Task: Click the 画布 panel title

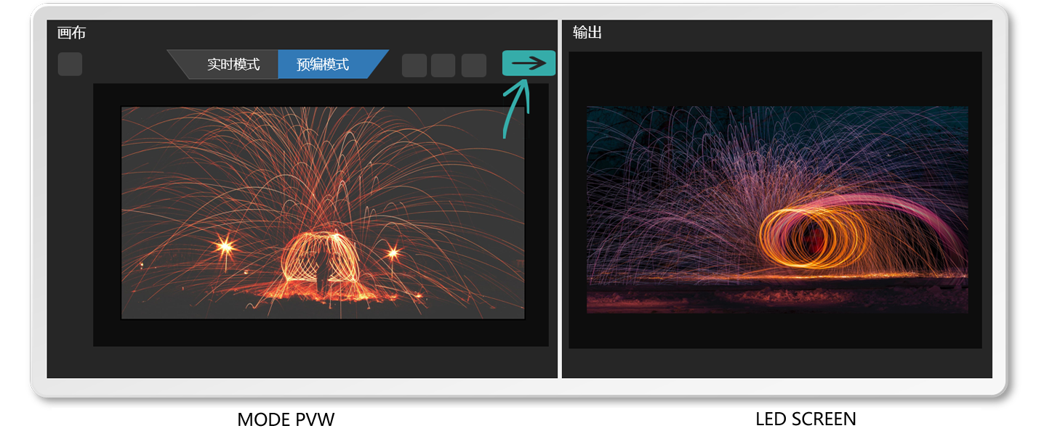Action: pos(71,33)
